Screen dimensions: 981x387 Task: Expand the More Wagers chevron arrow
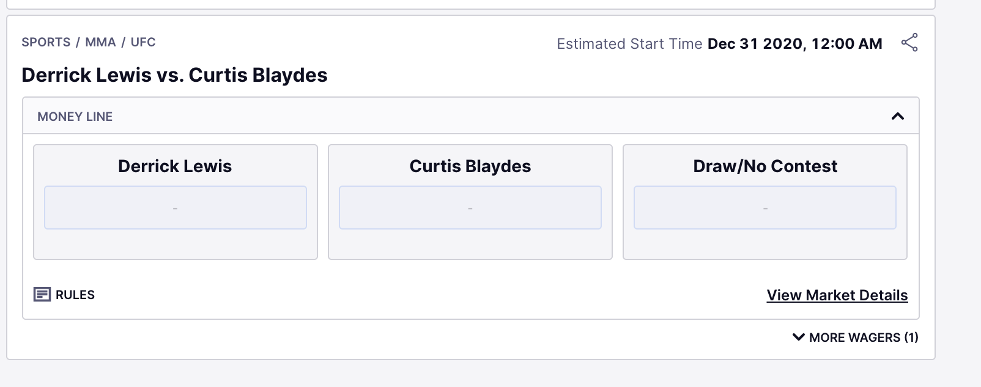[798, 337]
